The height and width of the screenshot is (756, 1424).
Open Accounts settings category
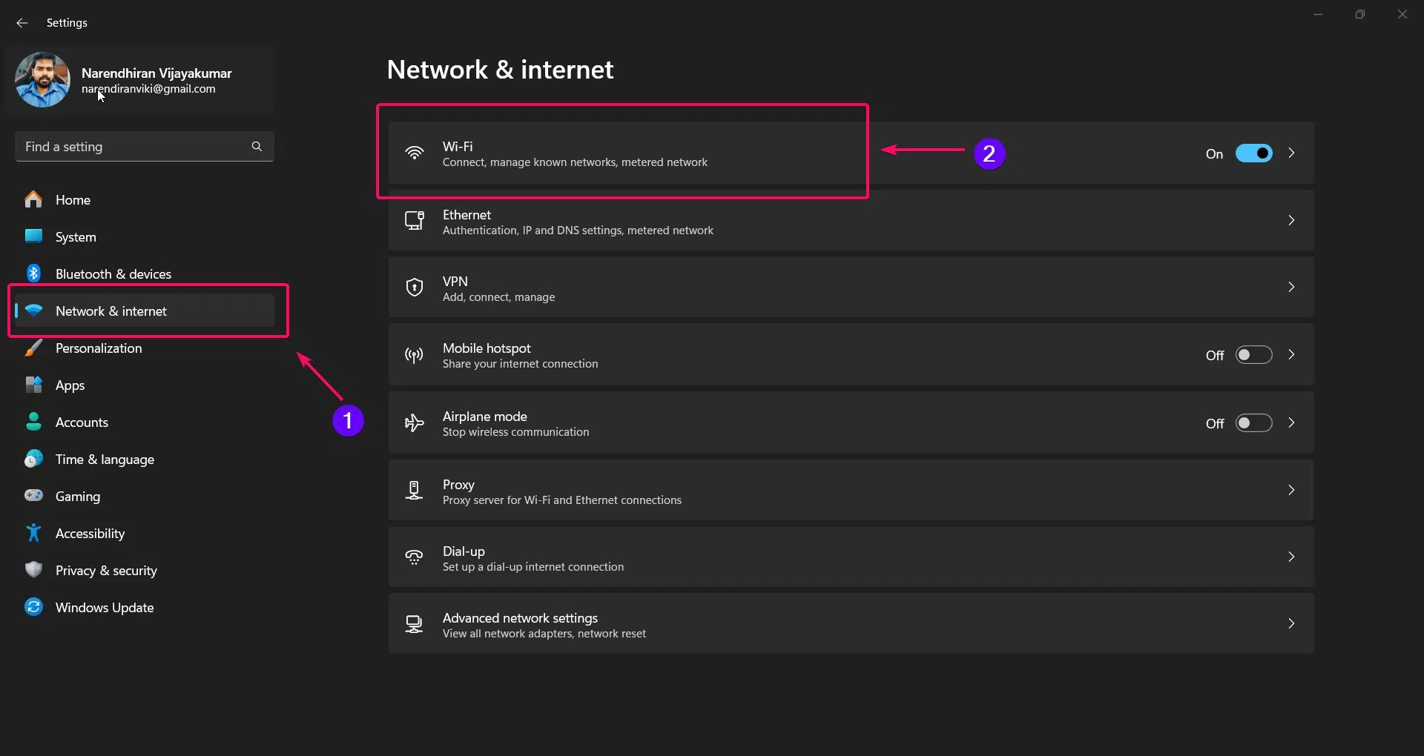(x=145, y=422)
